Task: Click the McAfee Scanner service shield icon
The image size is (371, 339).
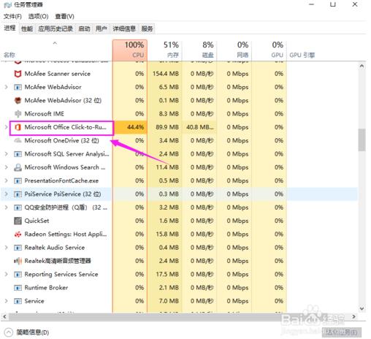Action: [x=18, y=74]
